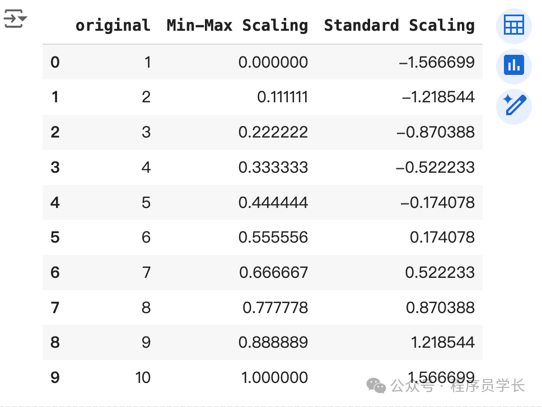Image resolution: width=542 pixels, height=407 pixels.
Task: Click the cell with value 0.870388
Action: point(442,307)
